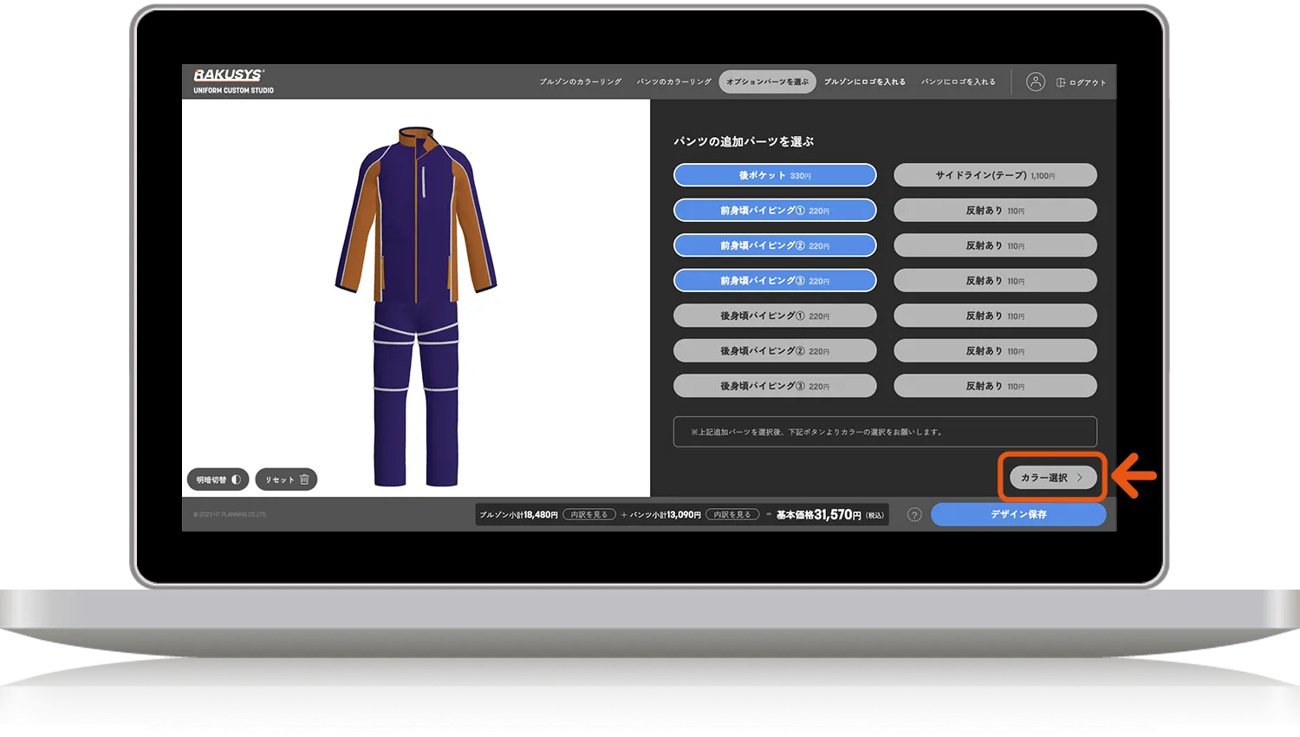Go to ブルゾンにロゴを入れる tab
Screen dimensions: 1300x737
864,82
